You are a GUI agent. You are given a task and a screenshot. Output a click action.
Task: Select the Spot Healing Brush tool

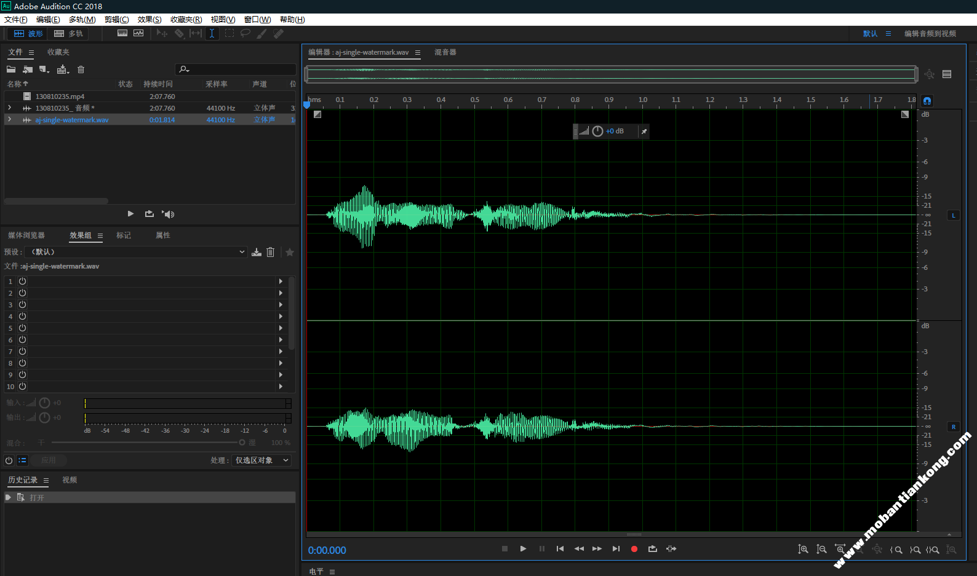[x=279, y=33]
